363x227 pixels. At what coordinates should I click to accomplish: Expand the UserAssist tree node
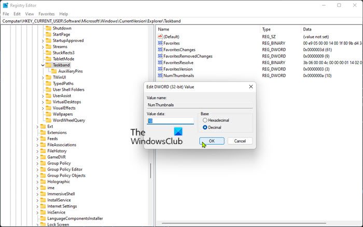click(x=43, y=96)
